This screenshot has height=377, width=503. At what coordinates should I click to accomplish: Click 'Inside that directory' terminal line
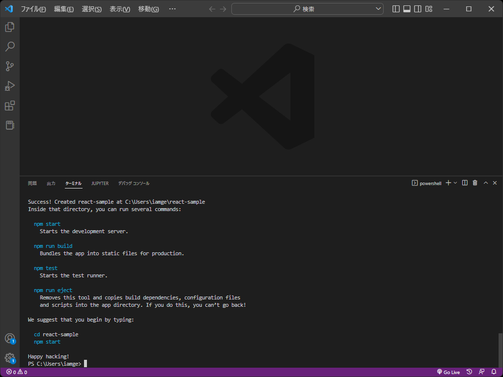[x=105, y=209]
